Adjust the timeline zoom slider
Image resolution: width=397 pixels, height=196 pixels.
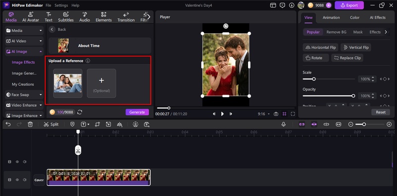[x=370, y=125]
